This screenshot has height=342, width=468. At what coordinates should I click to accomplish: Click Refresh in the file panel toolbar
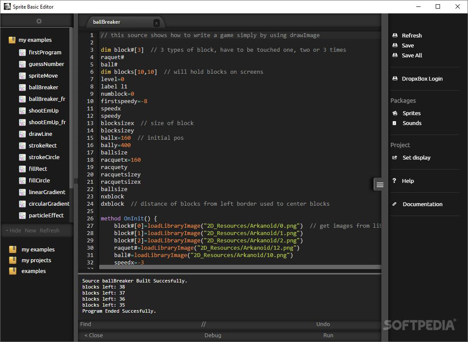50,231
